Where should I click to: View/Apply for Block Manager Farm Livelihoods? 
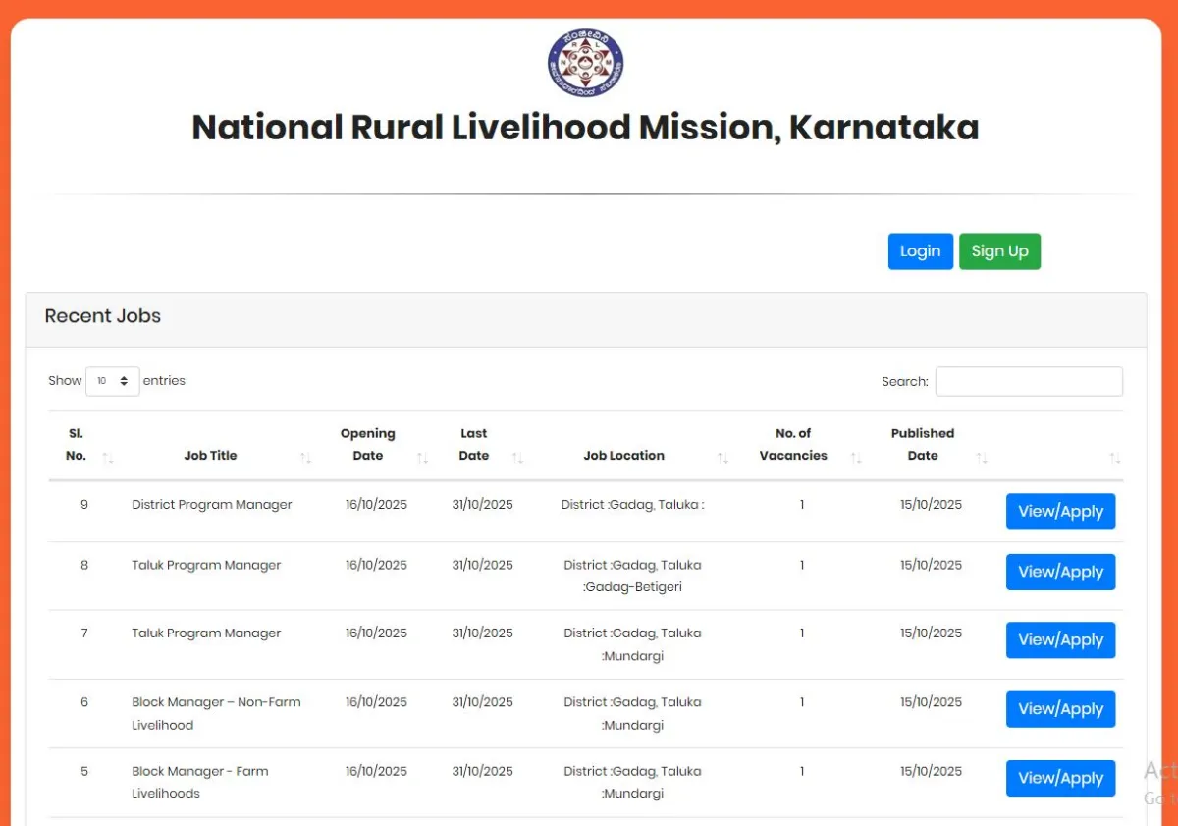(x=1060, y=778)
